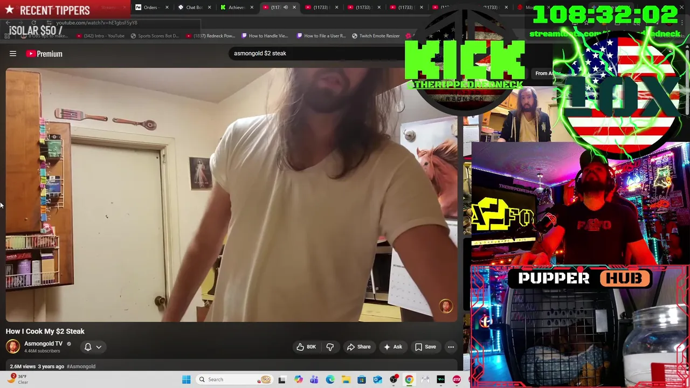Share the video
The image size is (690, 388).
click(x=359, y=347)
